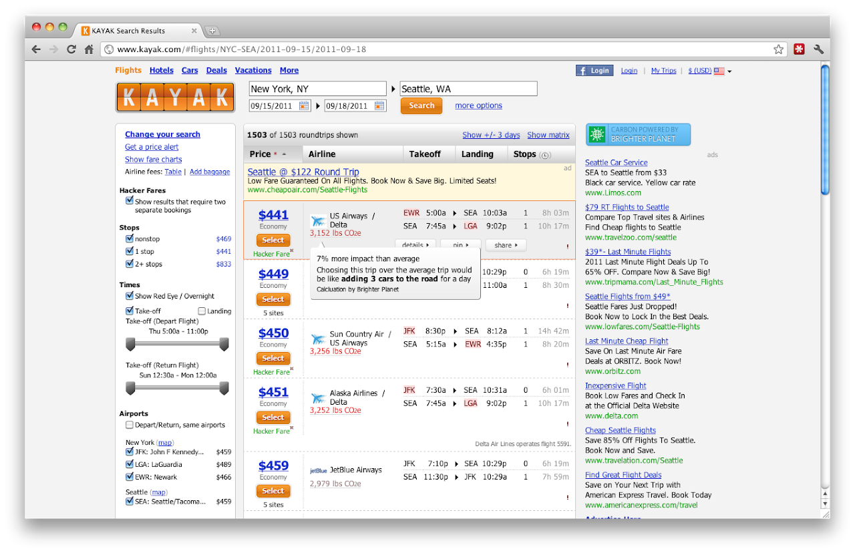Click right handle of depart take-off slider
Screen dimensions: 855x553
tap(224, 344)
